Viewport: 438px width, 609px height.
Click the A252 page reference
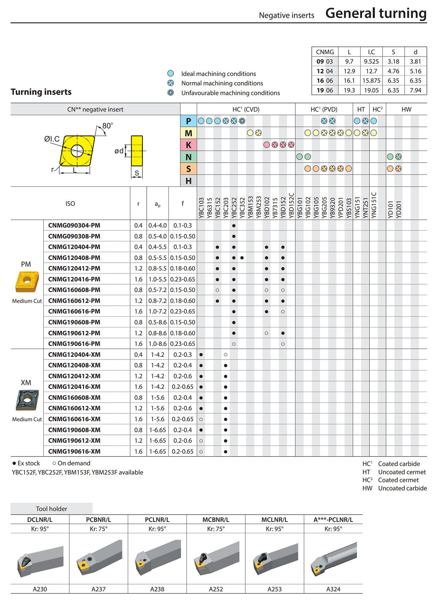pos(216,589)
